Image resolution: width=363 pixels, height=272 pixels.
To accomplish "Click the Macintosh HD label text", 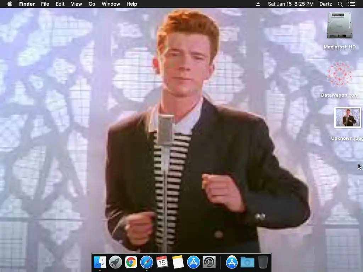I will click(x=340, y=47).
